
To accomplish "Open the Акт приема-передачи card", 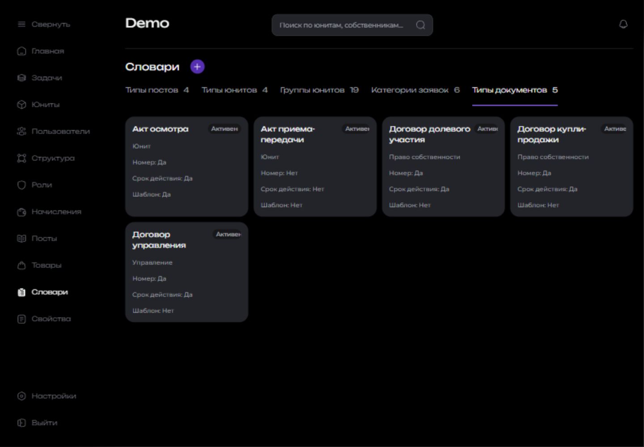I will [x=315, y=167].
